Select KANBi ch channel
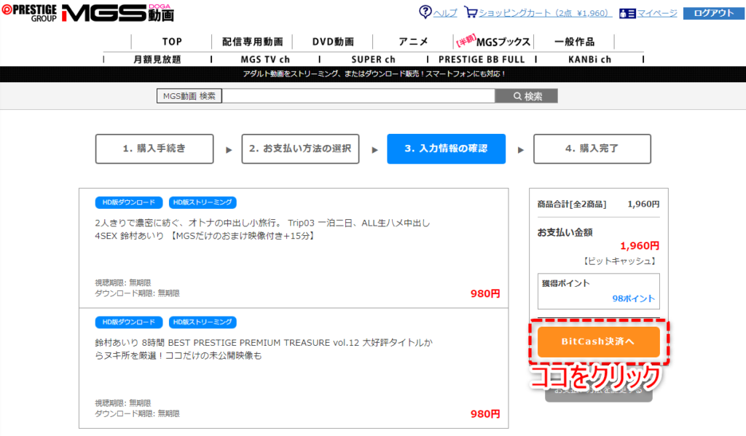Image resolution: width=746 pixels, height=436 pixels. click(589, 60)
